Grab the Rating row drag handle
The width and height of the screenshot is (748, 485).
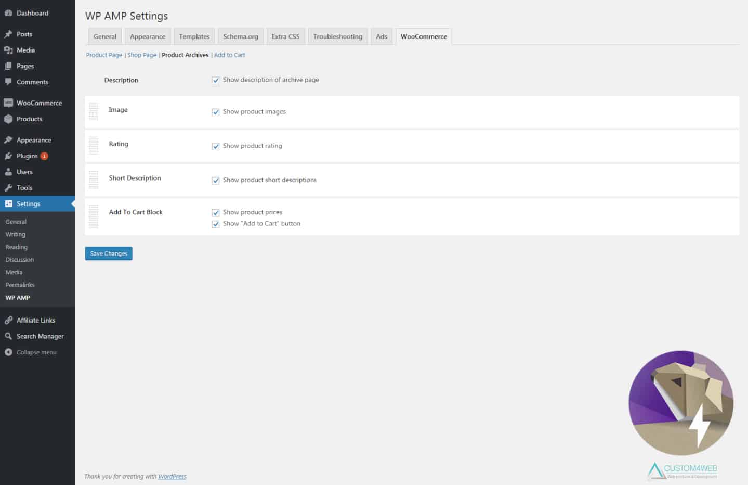tap(94, 146)
